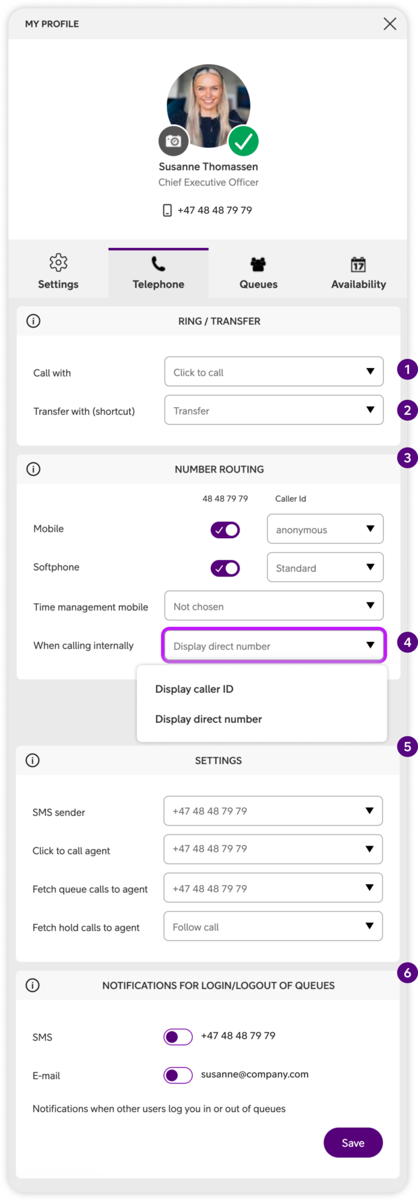Image resolution: width=418 pixels, height=1201 pixels.
Task: Click the gear icon on Settings tab
Action: (58, 262)
